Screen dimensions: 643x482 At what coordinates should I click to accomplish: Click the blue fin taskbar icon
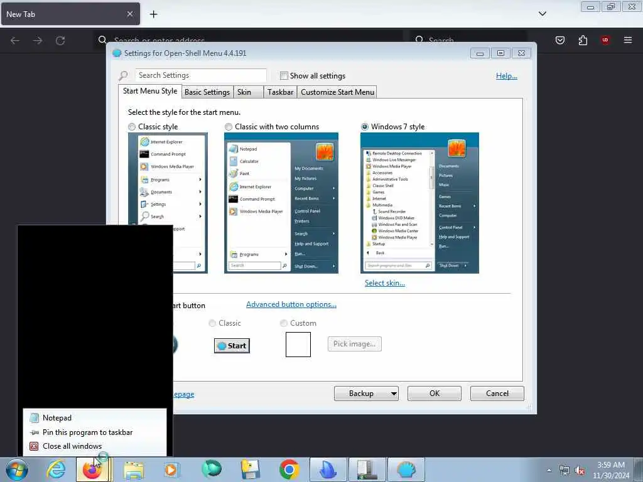[328, 469]
